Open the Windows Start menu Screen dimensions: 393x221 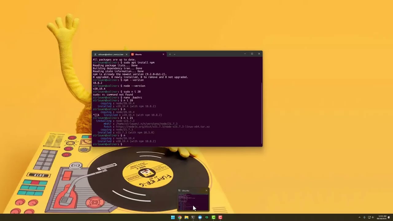pyautogui.click(x=173, y=217)
